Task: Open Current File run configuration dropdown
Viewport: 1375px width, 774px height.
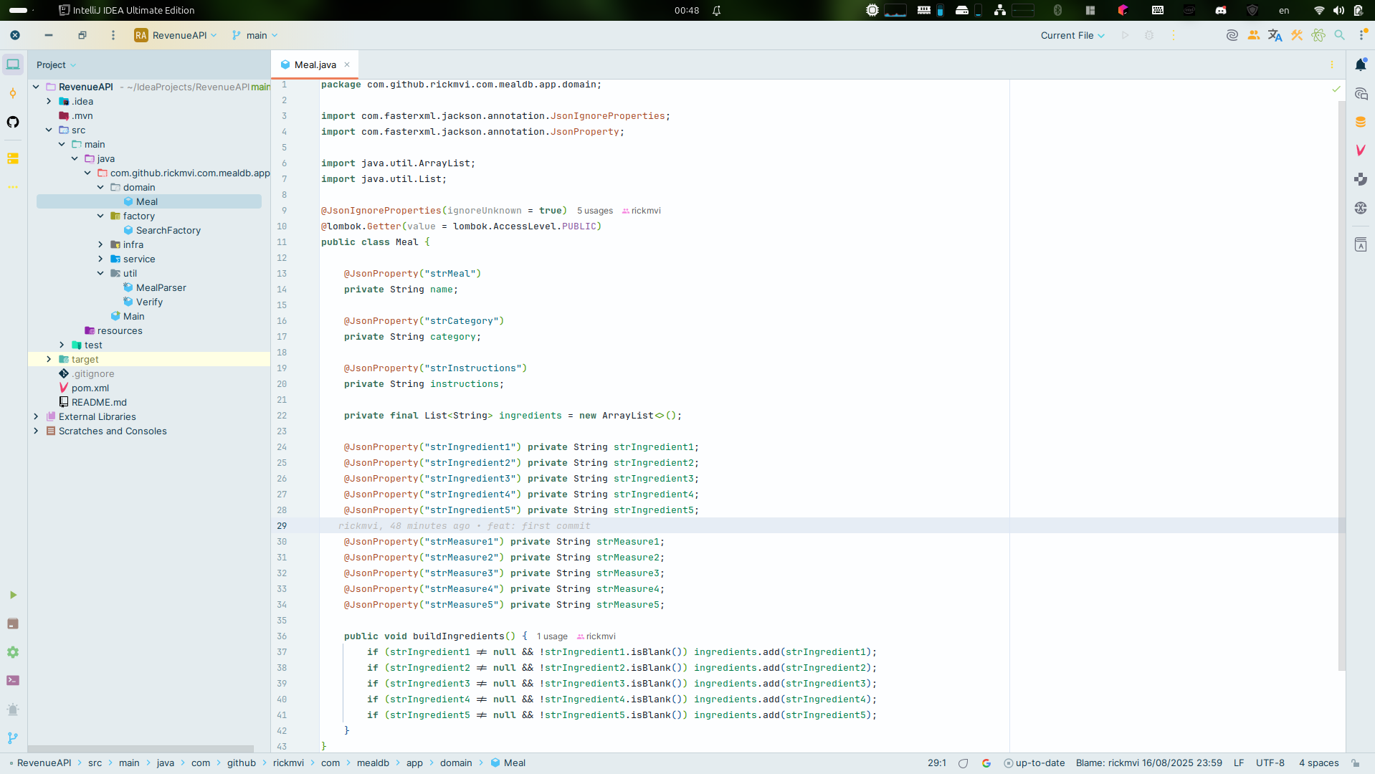Action: (x=1072, y=35)
